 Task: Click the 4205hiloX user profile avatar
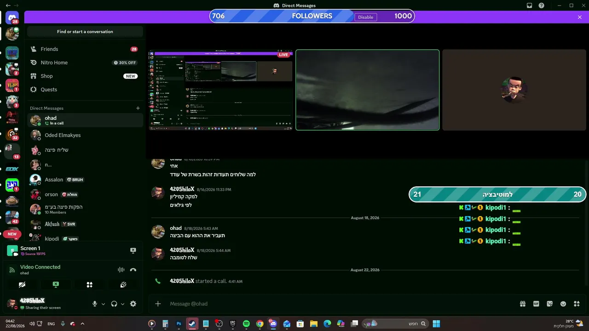[x=12, y=303]
